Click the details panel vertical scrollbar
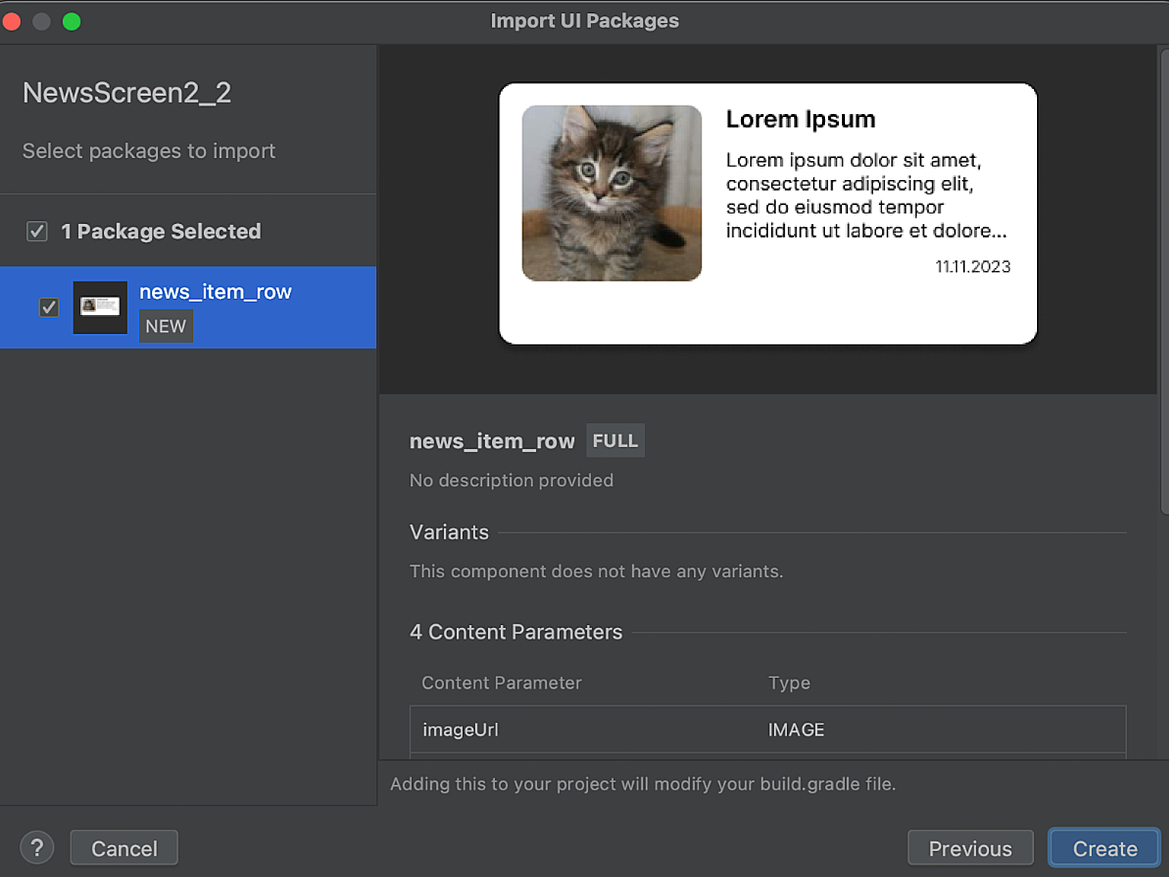Screen dimensions: 1169x877 click(1164, 281)
